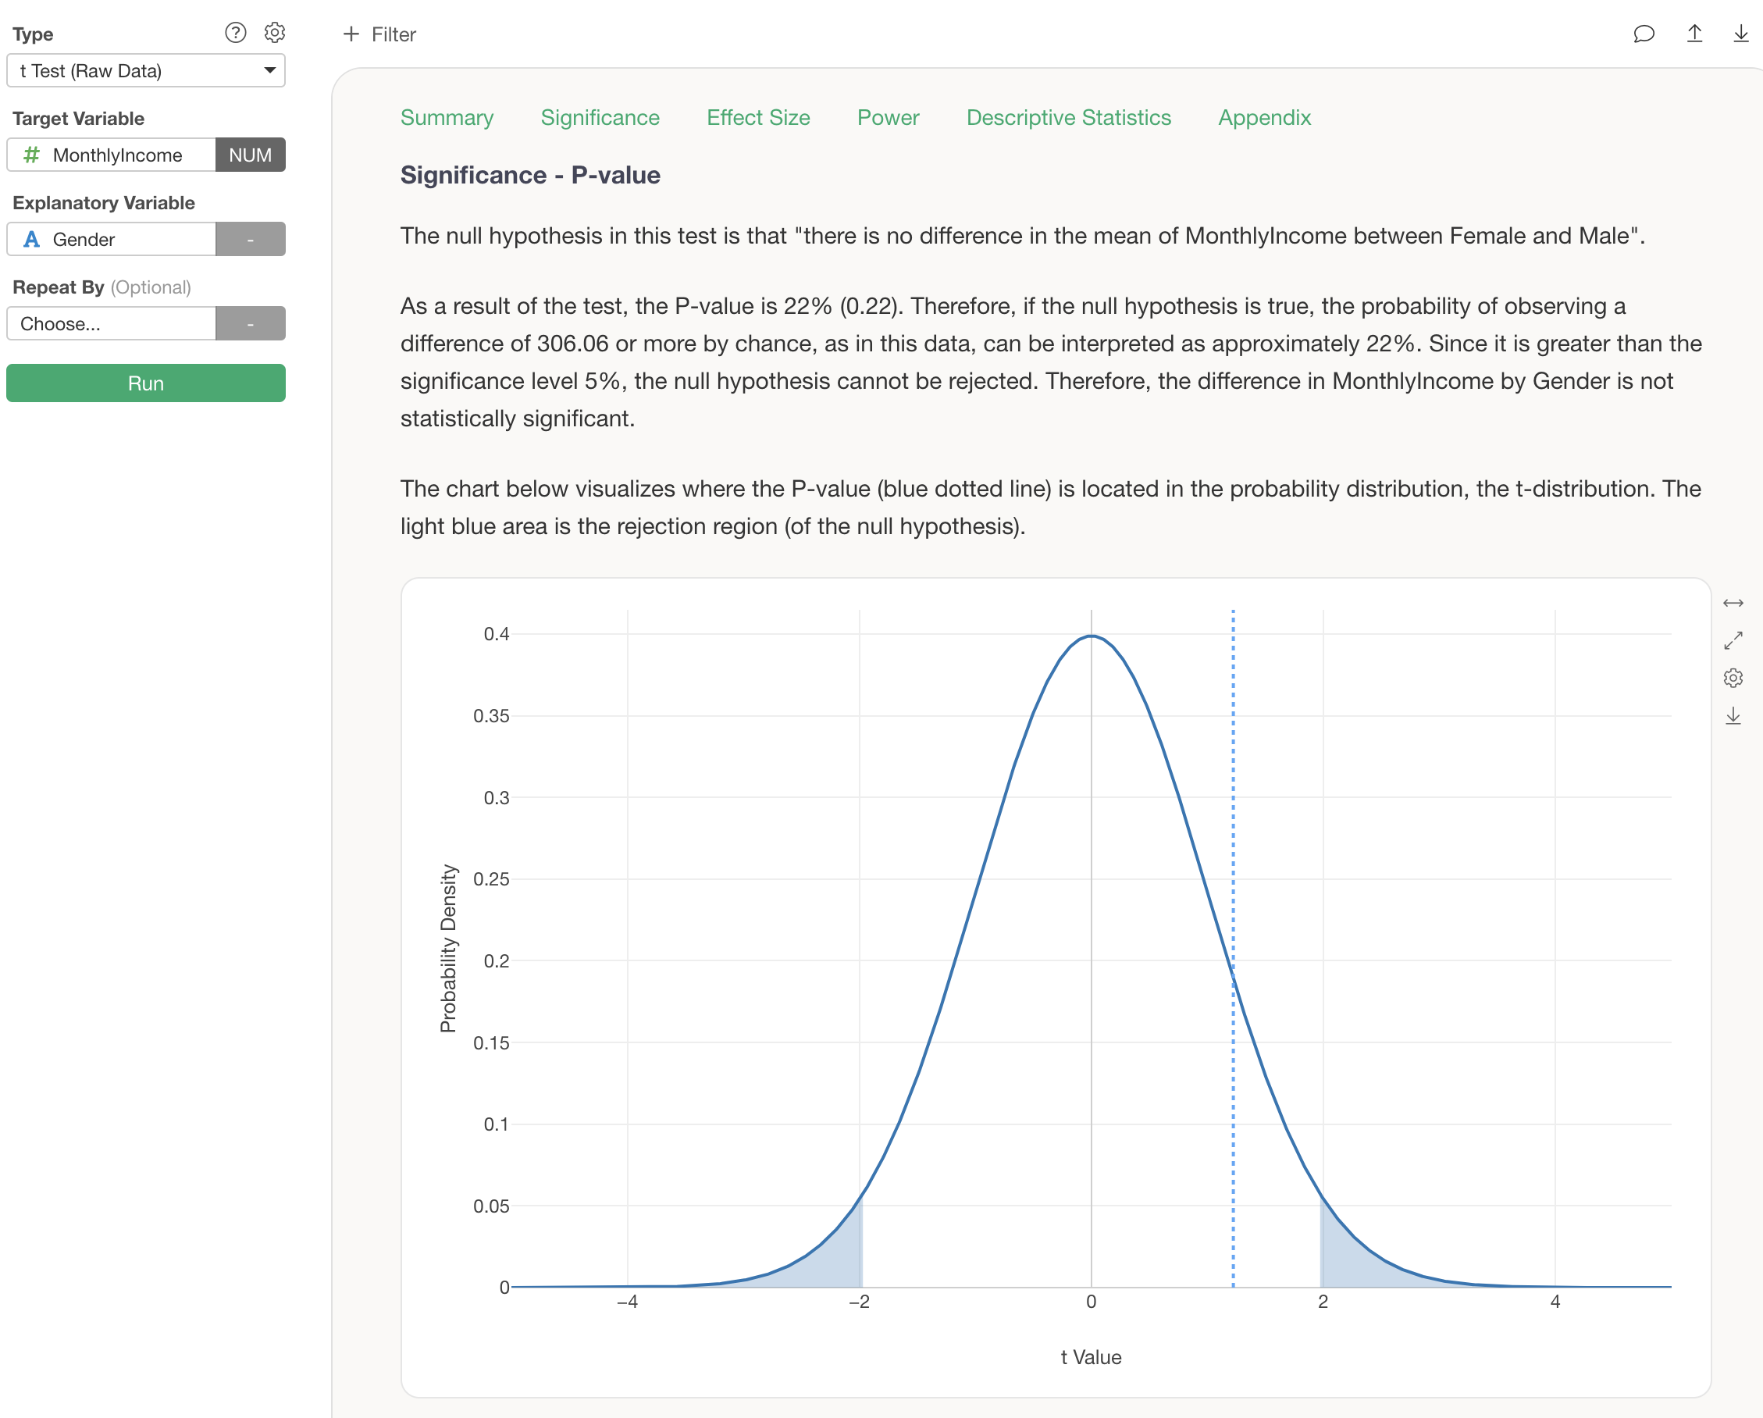Click the Gender explanatory variable field

pos(111,240)
